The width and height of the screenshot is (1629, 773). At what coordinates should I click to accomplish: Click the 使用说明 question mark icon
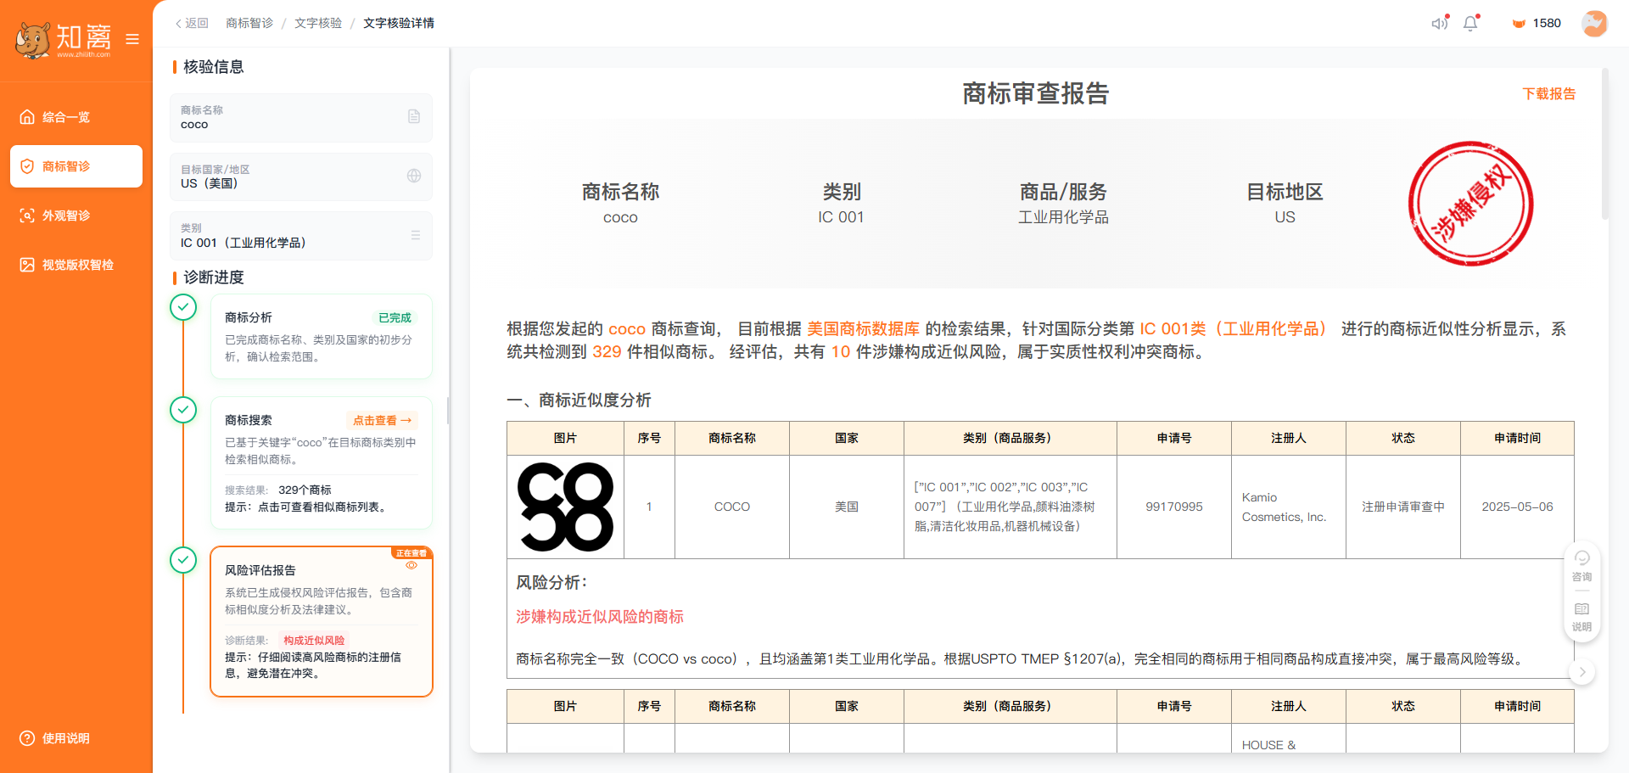(x=27, y=738)
